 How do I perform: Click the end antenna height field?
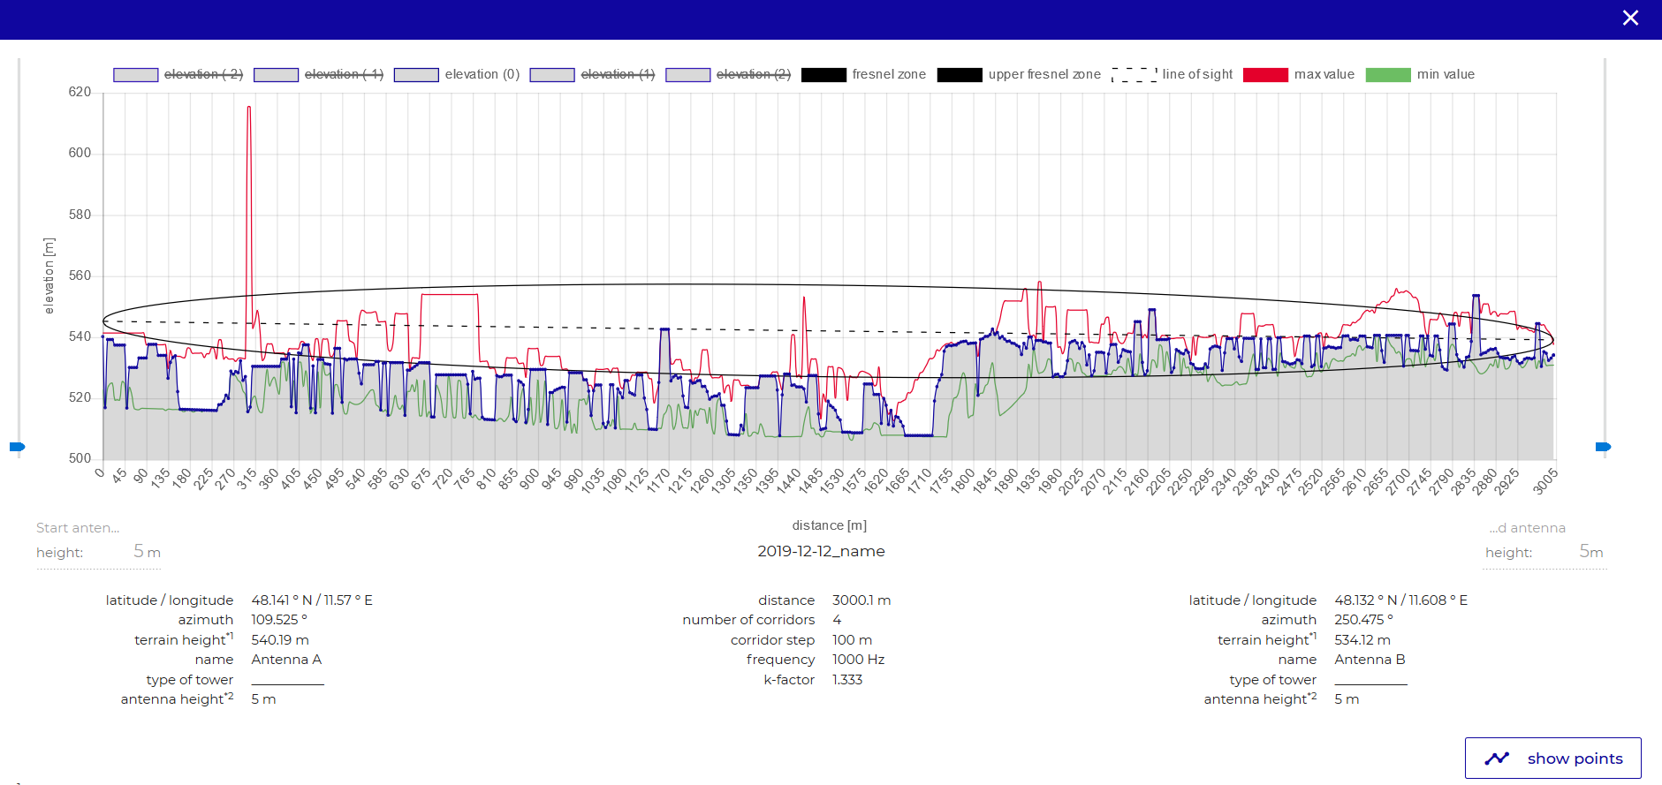pyautogui.click(x=1544, y=552)
